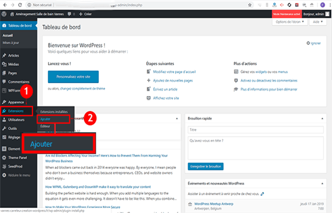Collapse the Brouillon rapide panel arrow
This screenshot has width=332, height=213.
(322, 118)
